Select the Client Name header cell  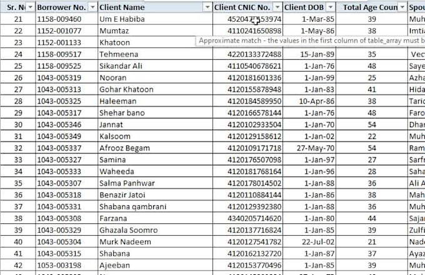tap(155, 7)
